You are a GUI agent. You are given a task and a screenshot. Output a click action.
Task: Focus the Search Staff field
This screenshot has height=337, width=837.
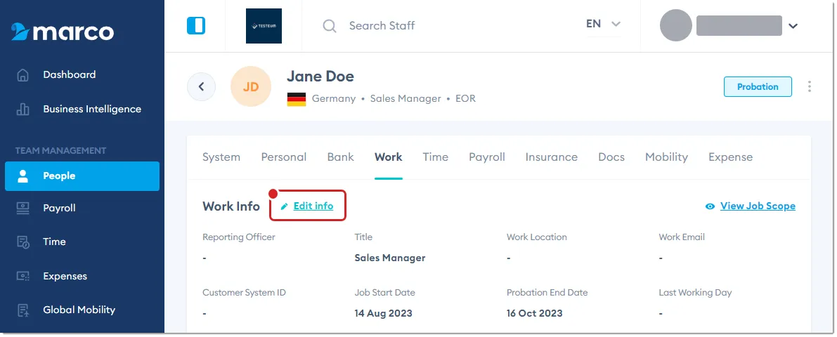(382, 25)
